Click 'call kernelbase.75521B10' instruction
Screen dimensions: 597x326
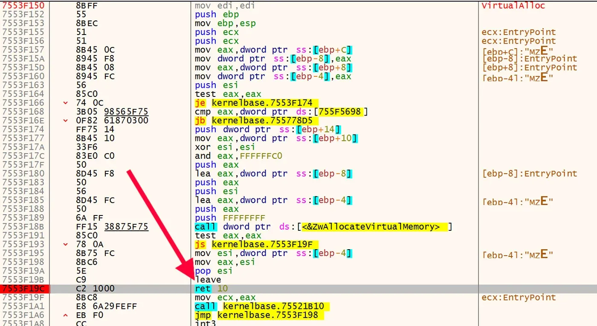[262, 306]
